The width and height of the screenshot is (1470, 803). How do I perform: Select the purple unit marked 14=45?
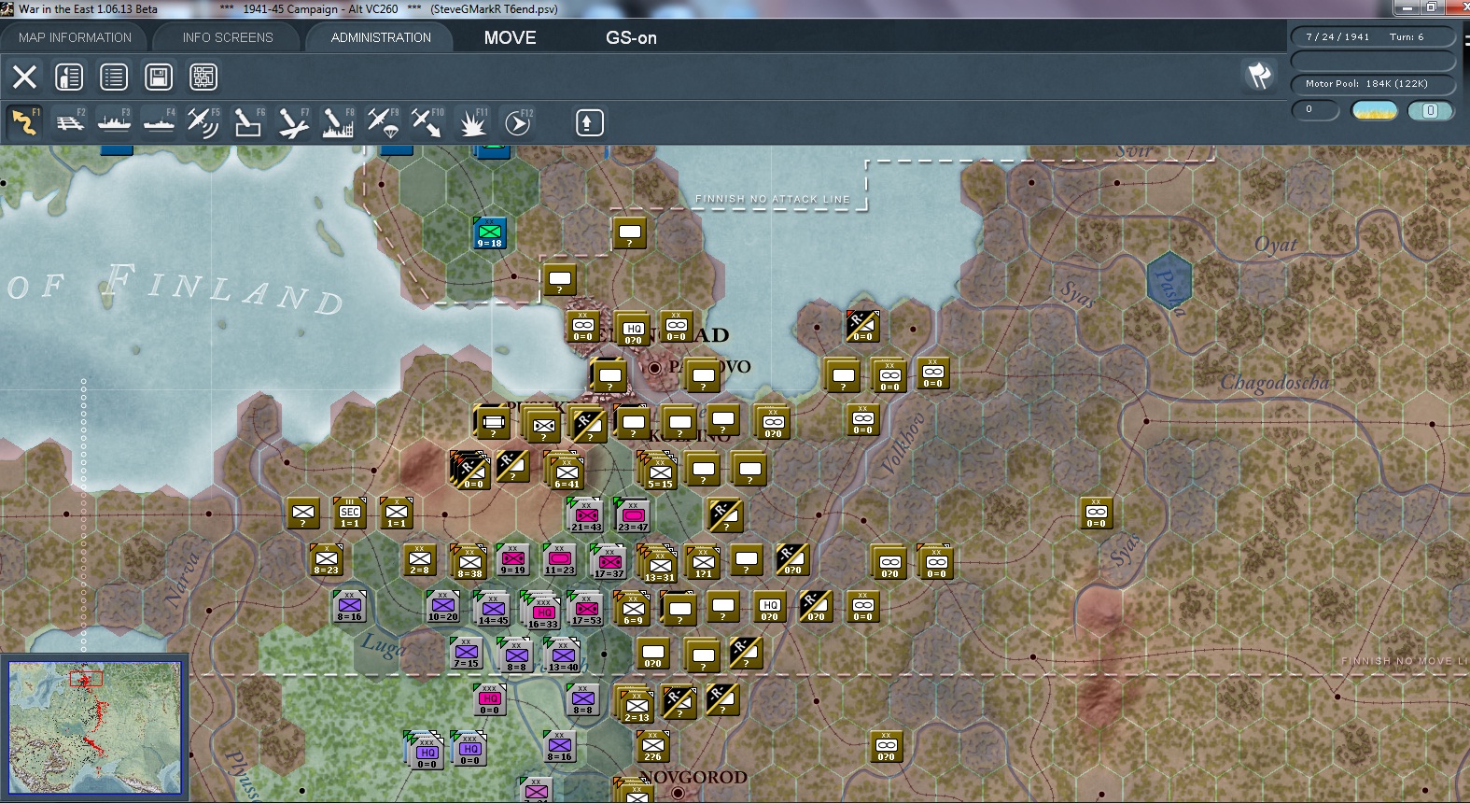pos(493,610)
